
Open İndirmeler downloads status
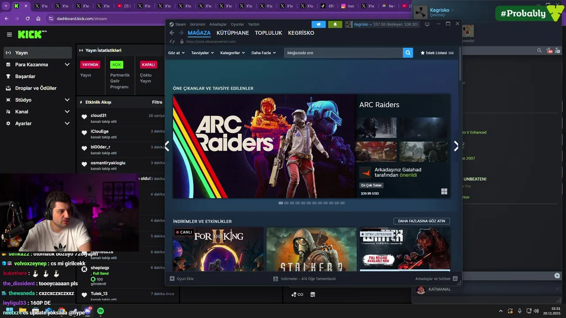click(305, 279)
